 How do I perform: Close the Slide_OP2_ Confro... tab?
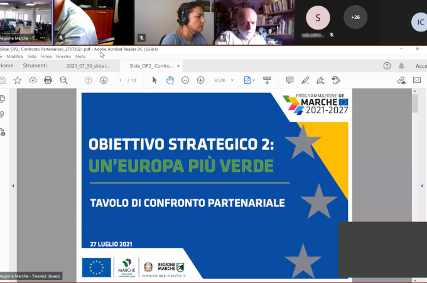click(x=178, y=66)
